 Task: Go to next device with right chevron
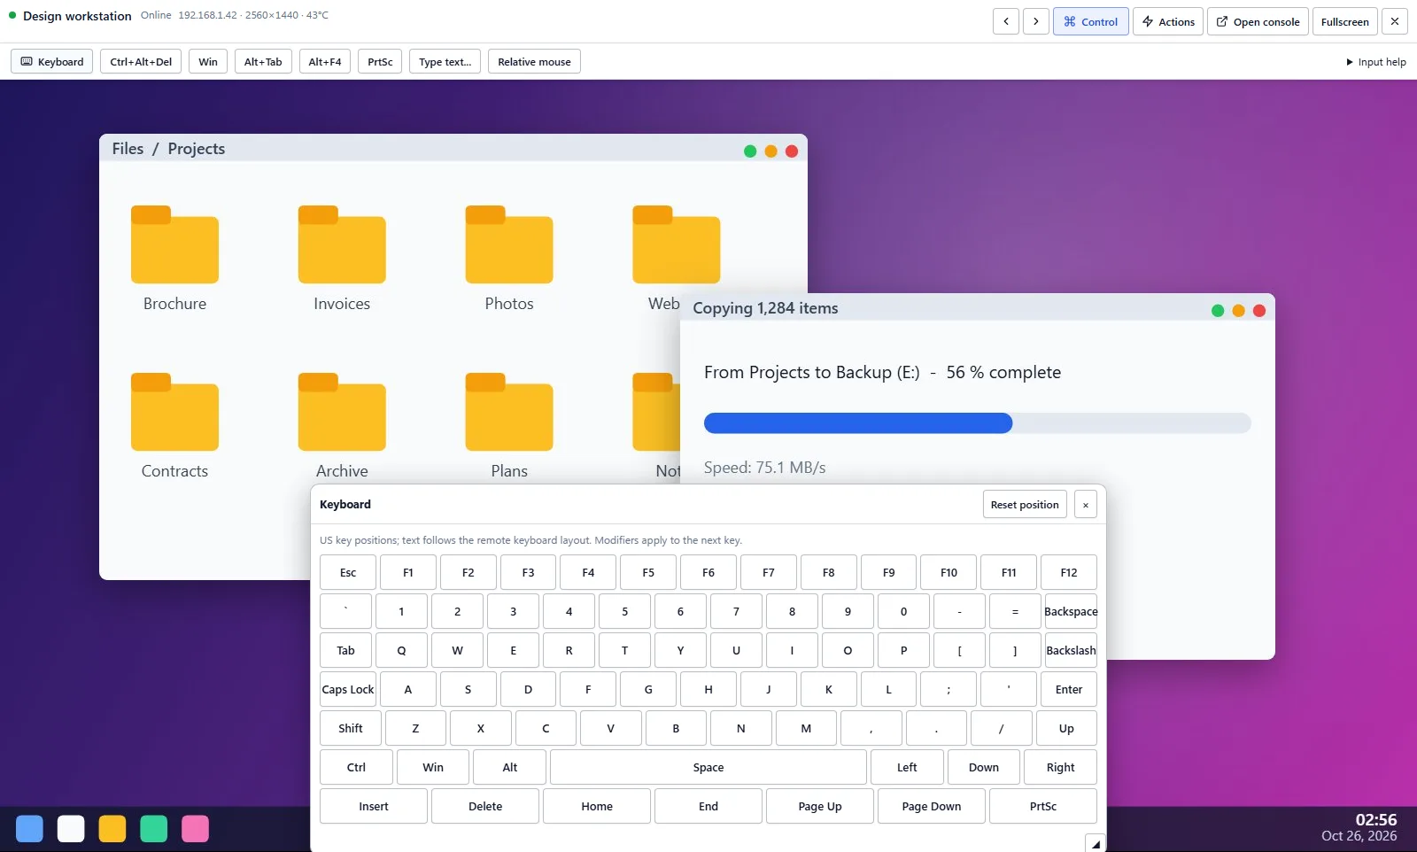1036,21
